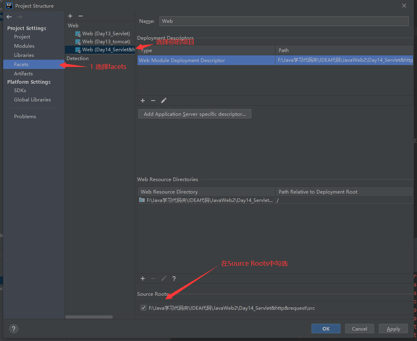The width and height of the screenshot is (417, 341).
Task: Open the Problems page
Action: point(25,117)
